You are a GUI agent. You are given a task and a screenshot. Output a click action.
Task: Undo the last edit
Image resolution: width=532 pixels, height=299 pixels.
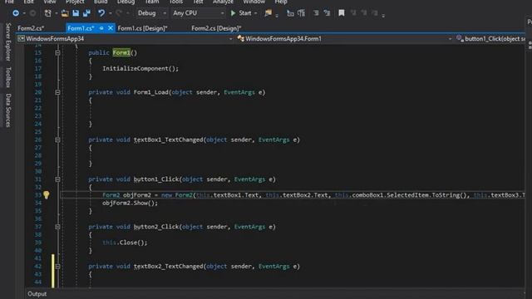tap(101, 13)
